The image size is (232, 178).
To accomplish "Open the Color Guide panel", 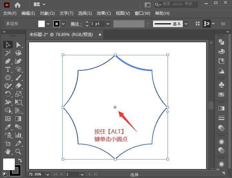I will pyautogui.click(x=221, y=71).
